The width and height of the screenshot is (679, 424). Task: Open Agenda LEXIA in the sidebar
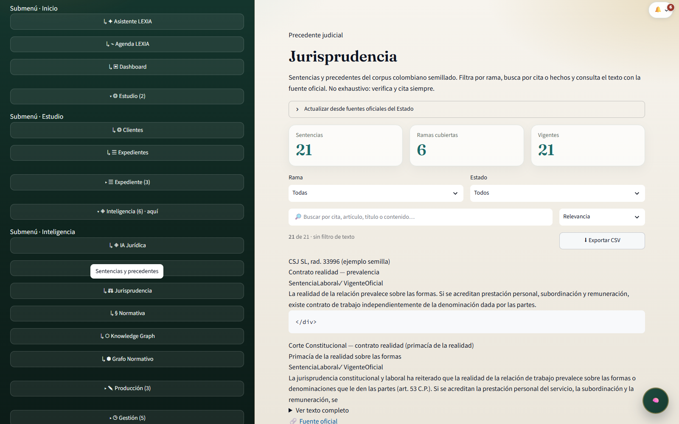pos(127,44)
